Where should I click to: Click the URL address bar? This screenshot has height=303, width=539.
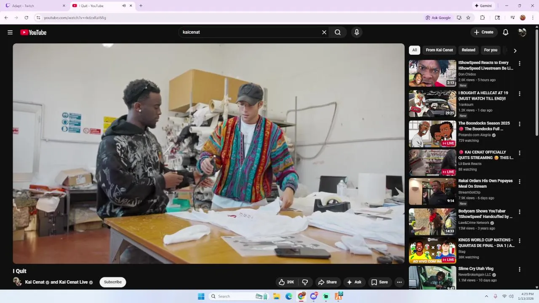point(232,18)
